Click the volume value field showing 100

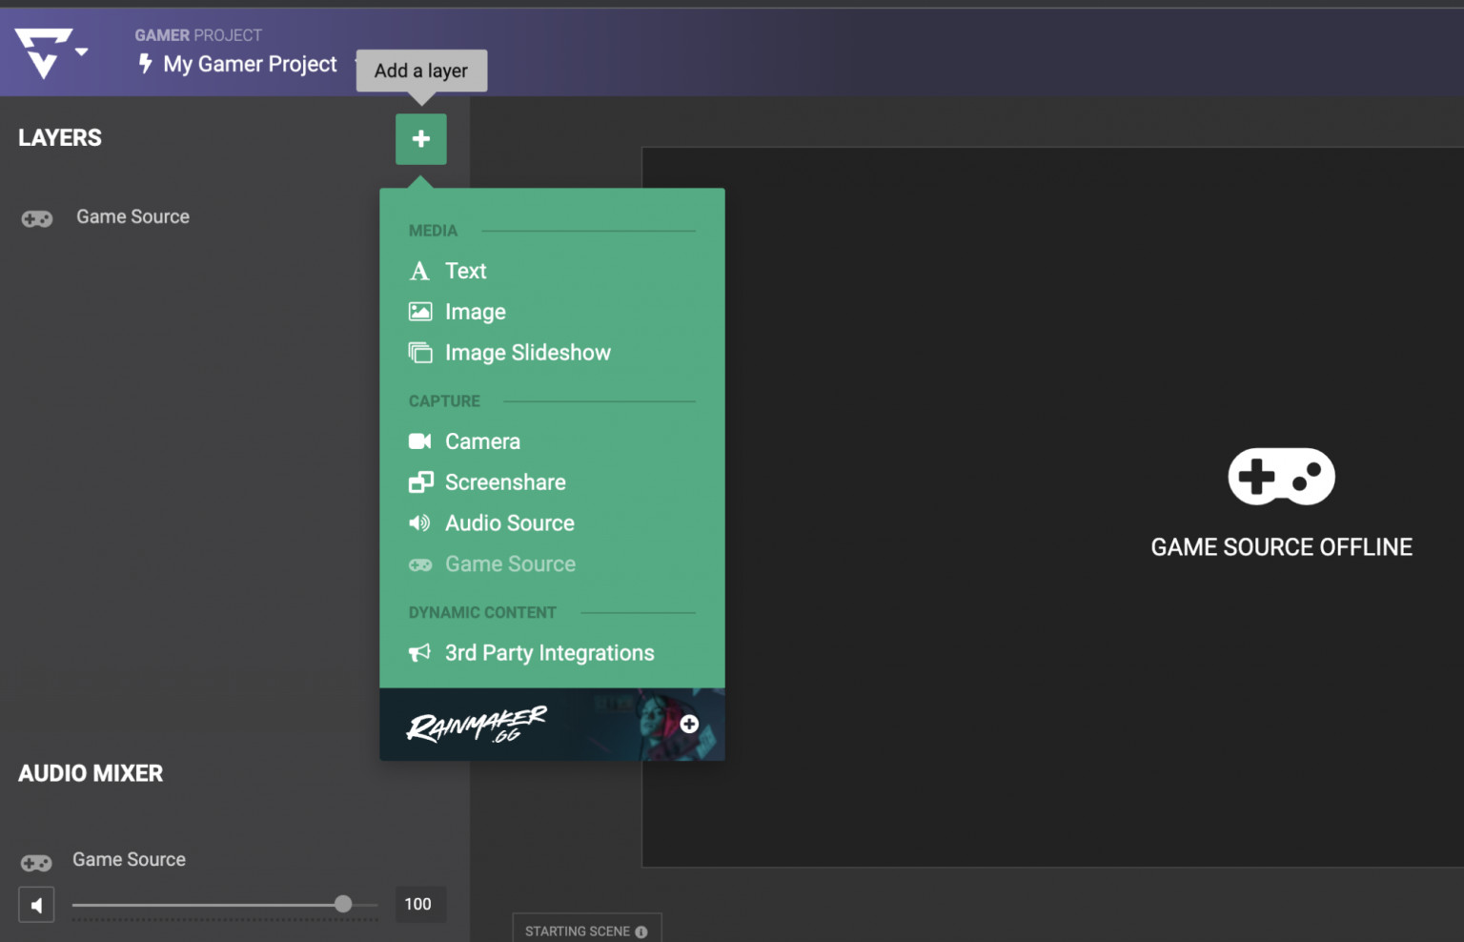pos(419,904)
